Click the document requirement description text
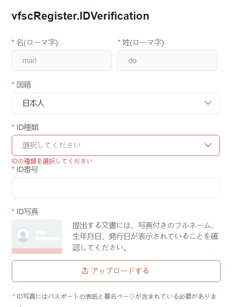Image resolution: width=234 pixels, height=307 pixels. pyautogui.click(x=145, y=236)
